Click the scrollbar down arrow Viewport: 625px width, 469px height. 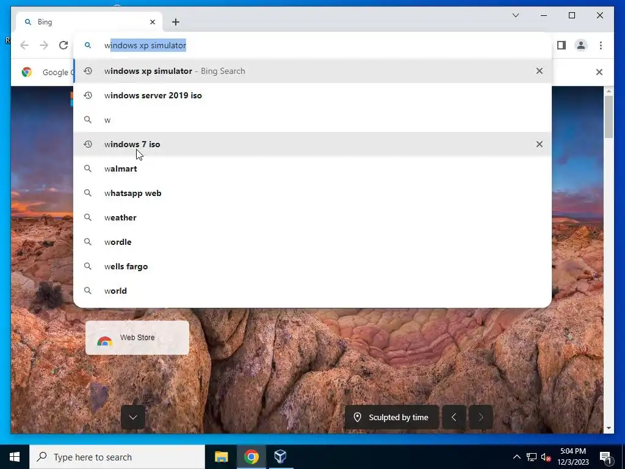609,428
